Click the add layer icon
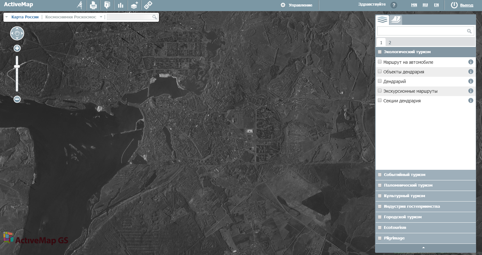This screenshot has width=482, height=255. click(134, 5)
